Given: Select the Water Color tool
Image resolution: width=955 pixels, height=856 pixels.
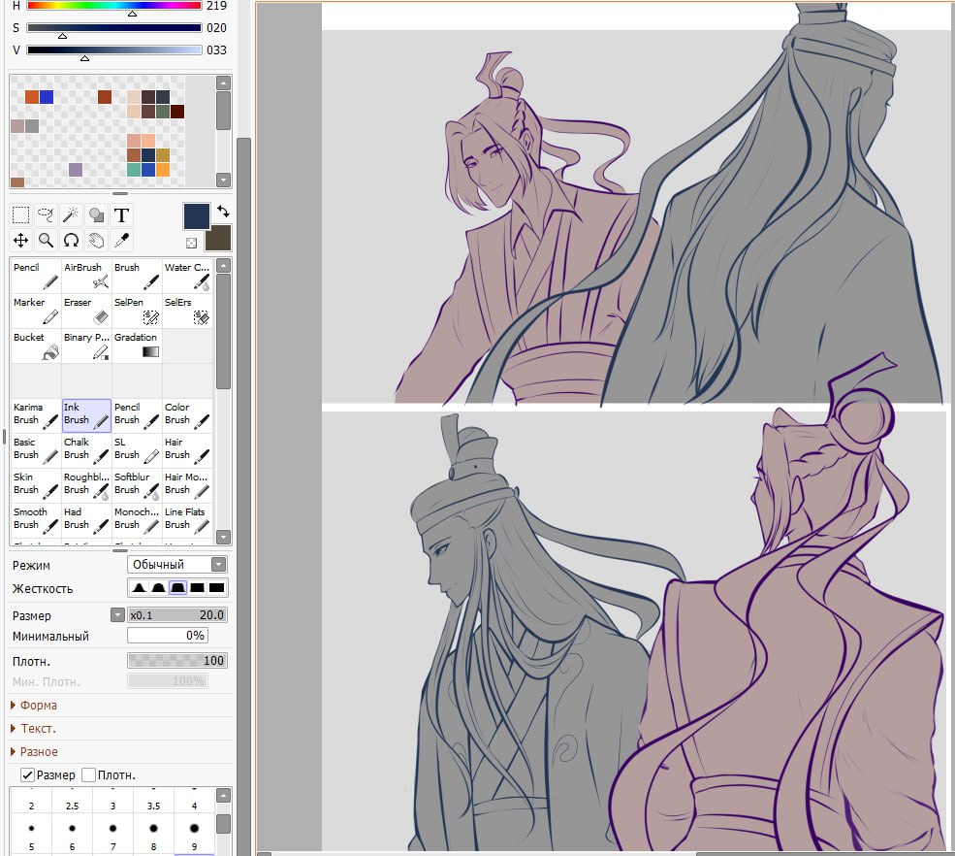Looking at the screenshot, I should [186, 274].
